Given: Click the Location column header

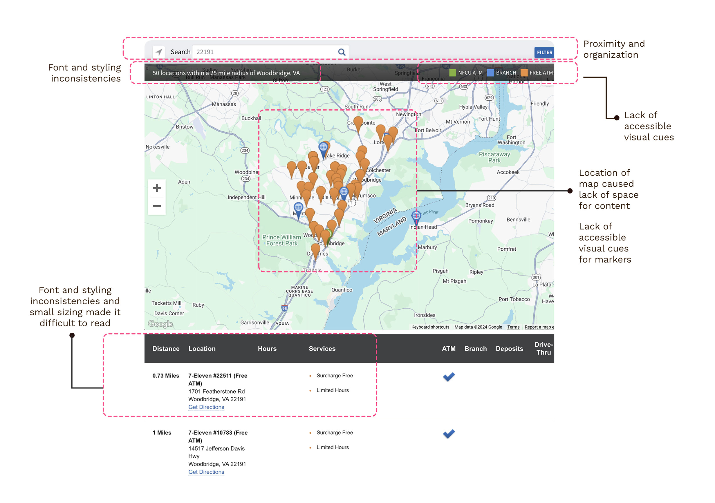Looking at the screenshot, I should click(202, 349).
